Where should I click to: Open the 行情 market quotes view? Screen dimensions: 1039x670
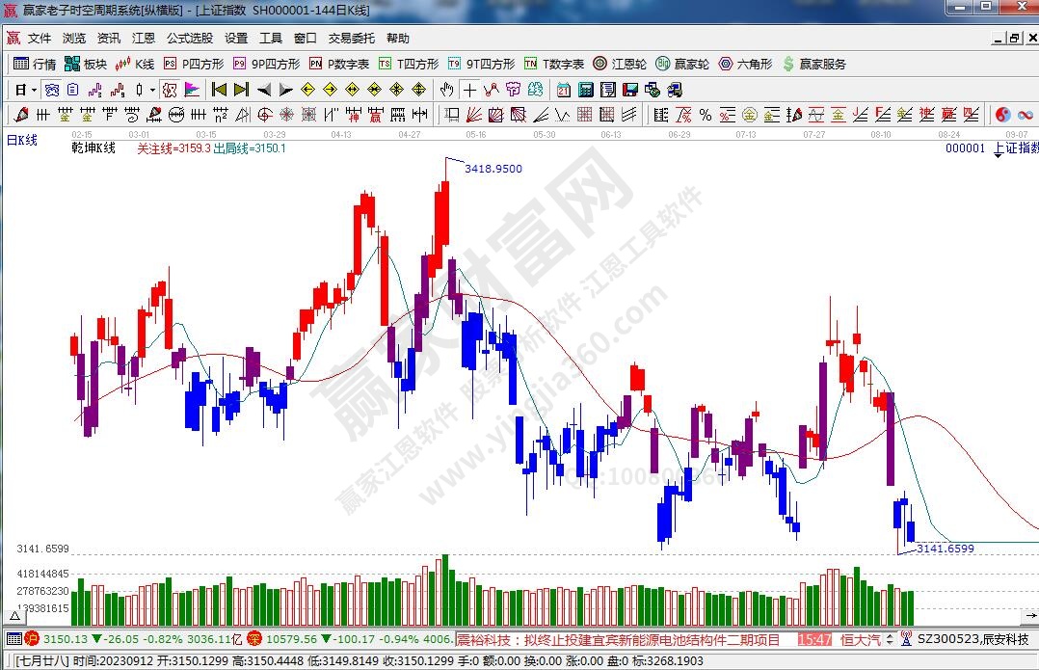tap(35, 65)
